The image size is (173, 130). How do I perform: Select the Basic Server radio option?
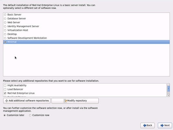pyautogui.click(x=5, y=15)
